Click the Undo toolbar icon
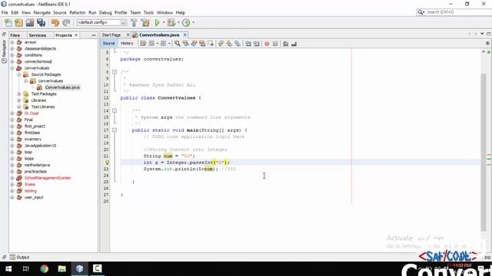The height and width of the screenshot is (276, 492). 55,22
